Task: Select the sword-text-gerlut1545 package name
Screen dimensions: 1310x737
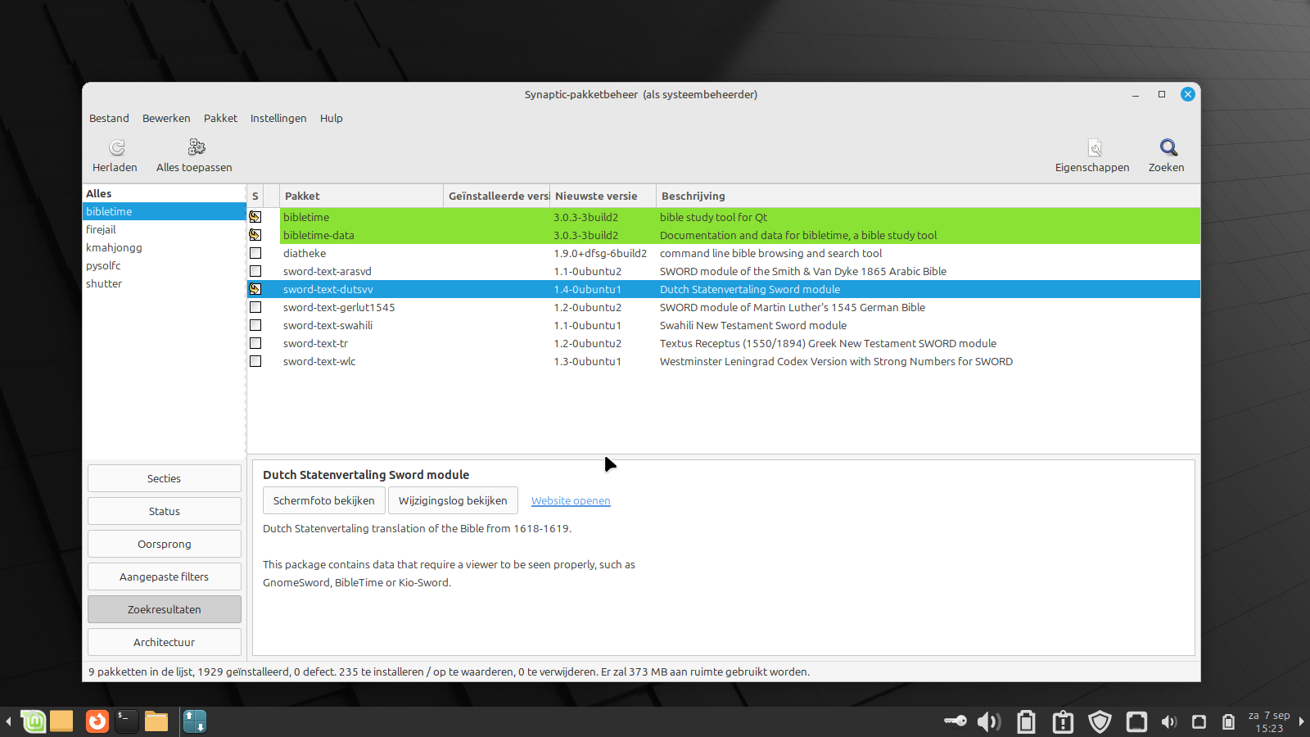Action: coord(339,307)
